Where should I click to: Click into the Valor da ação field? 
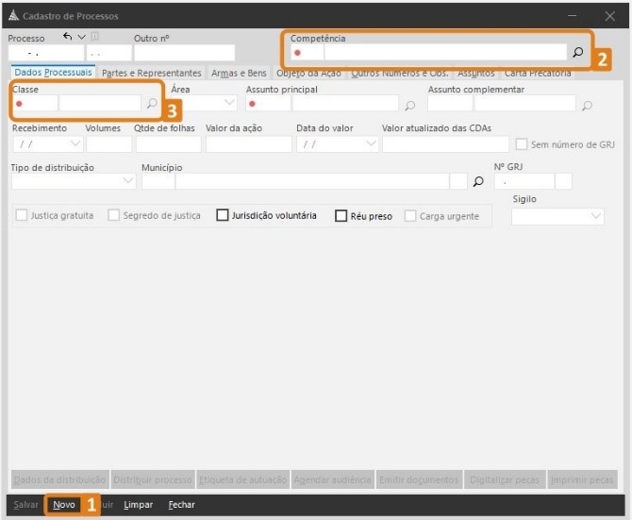(x=248, y=144)
